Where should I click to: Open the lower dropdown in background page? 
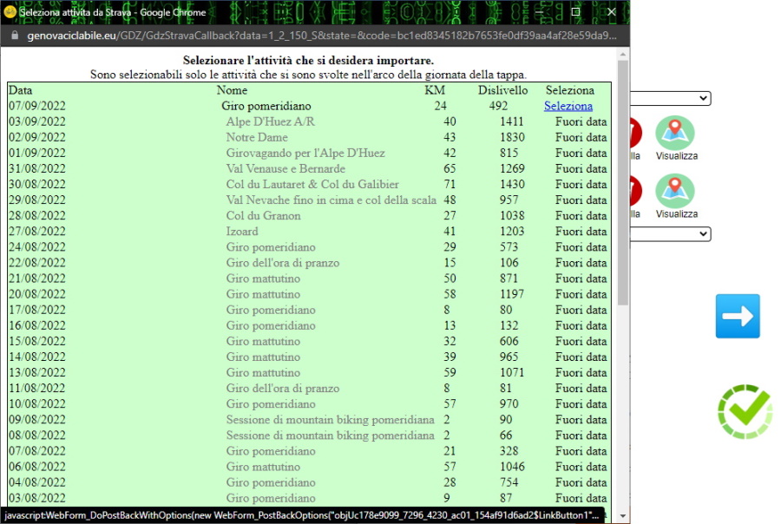click(x=671, y=233)
